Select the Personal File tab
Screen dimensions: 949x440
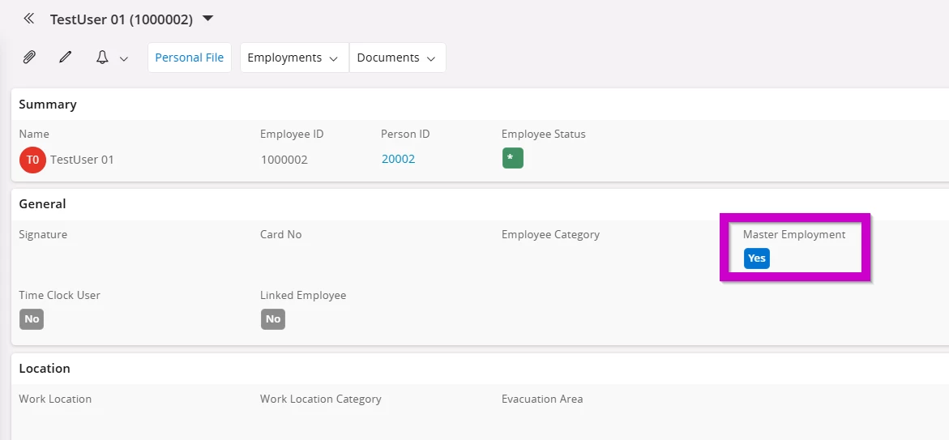tap(190, 58)
